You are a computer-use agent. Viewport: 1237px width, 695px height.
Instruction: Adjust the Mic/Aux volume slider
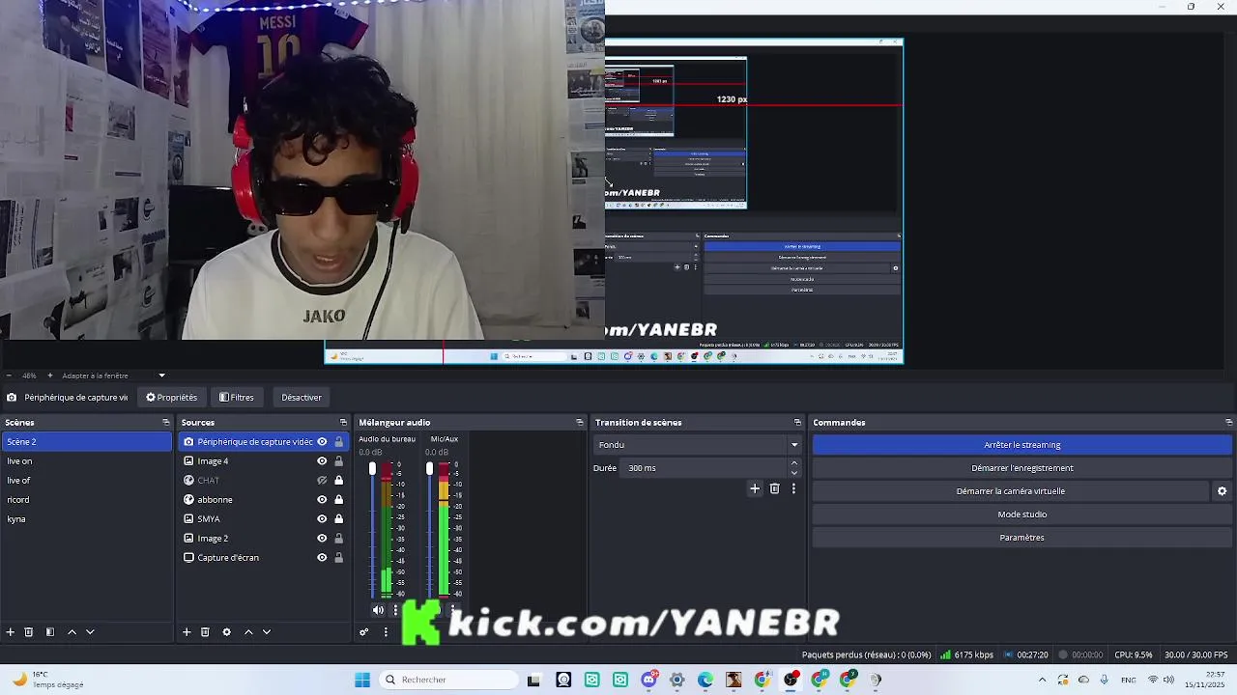point(429,469)
